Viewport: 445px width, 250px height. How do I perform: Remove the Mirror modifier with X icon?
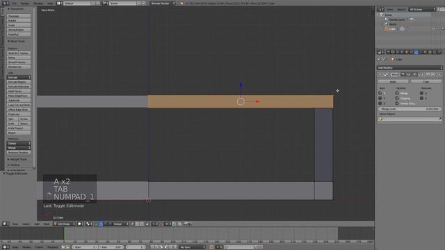[x=439, y=74]
